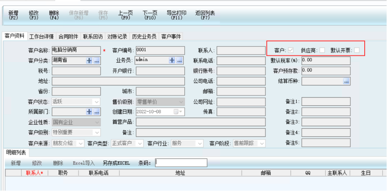Click the 生日 column header
Image resolution: width=387 pixels, height=191 pixels.
[x=366, y=173]
